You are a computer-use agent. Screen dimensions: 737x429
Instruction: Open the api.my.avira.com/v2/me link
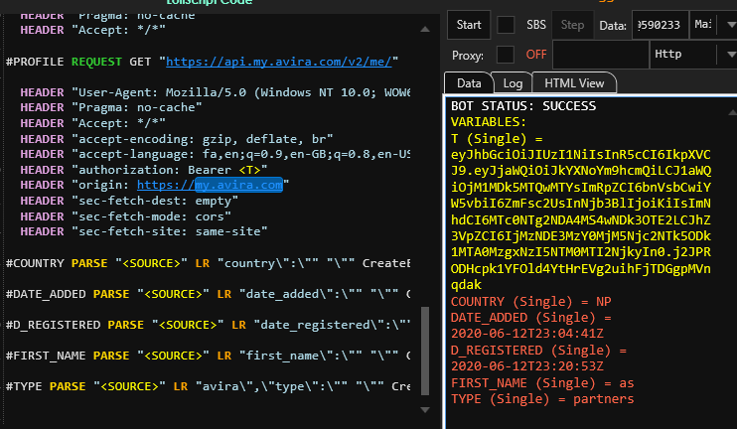pyautogui.click(x=279, y=62)
